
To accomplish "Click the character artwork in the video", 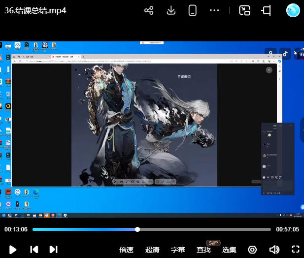I will pos(144,125).
